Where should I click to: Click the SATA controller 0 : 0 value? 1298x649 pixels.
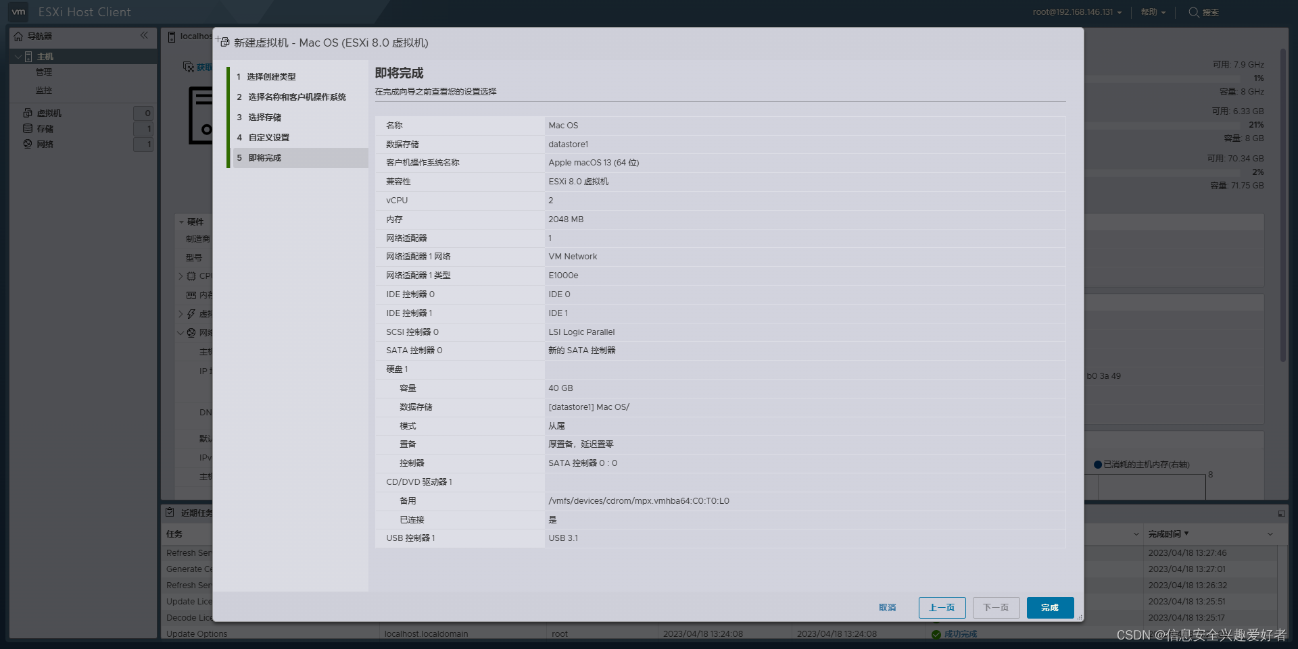coord(583,463)
